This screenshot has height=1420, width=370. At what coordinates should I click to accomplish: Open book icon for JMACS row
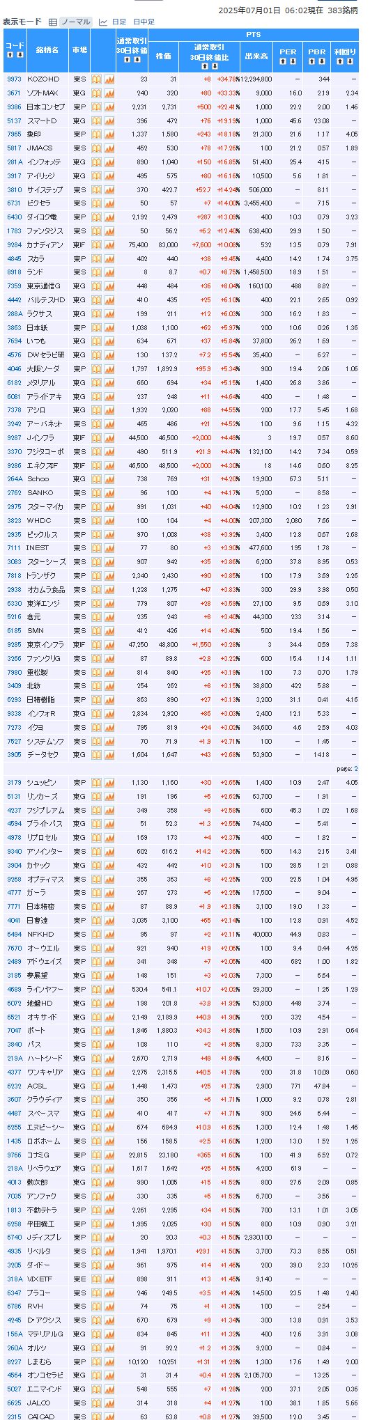(x=97, y=148)
